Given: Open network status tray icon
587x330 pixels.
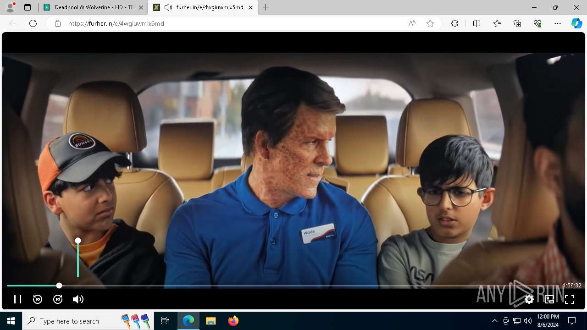Looking at the screenshot, I should coord(517,321).
